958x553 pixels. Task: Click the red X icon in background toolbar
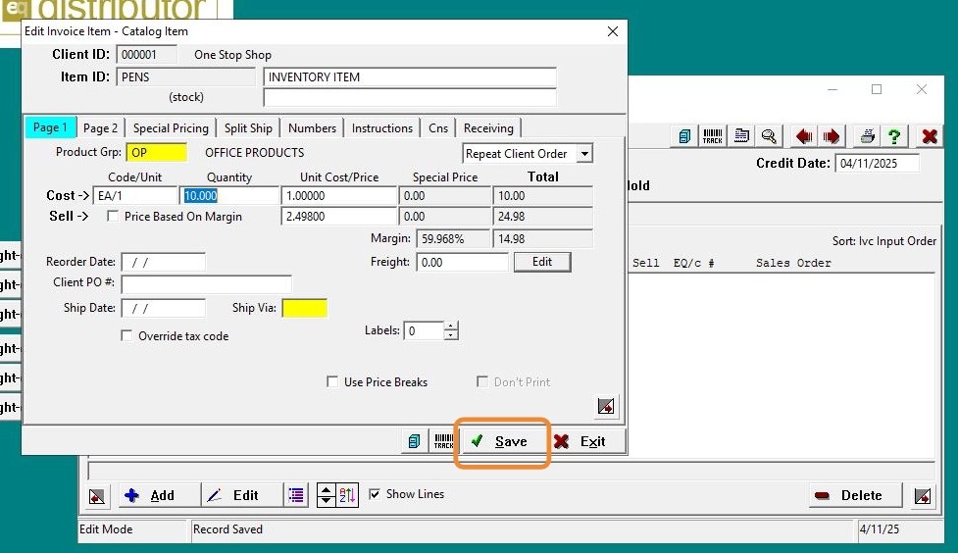click(930, 136)
